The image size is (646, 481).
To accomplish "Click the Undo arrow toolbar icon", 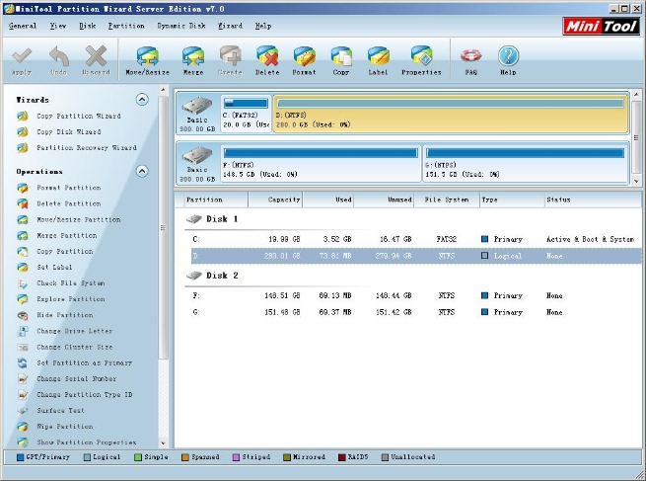I will pos(59,56).
